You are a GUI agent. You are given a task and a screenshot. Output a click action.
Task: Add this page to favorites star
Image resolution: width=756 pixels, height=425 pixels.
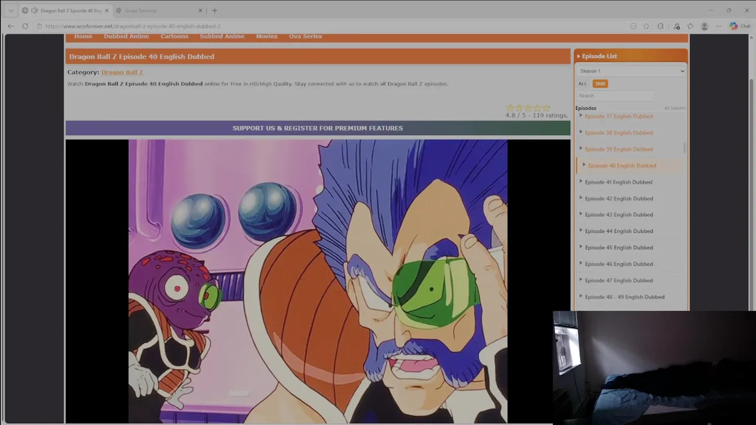(646, 26)
